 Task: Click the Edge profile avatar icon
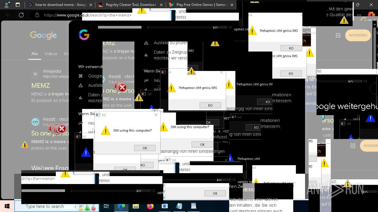click(7, 5)
